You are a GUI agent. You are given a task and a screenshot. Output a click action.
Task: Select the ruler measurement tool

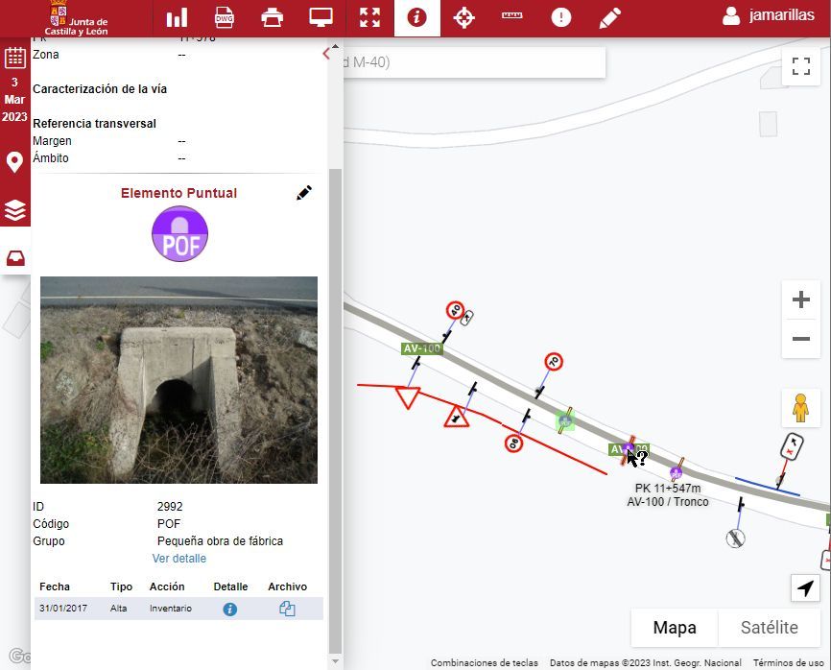coord(512,18)
